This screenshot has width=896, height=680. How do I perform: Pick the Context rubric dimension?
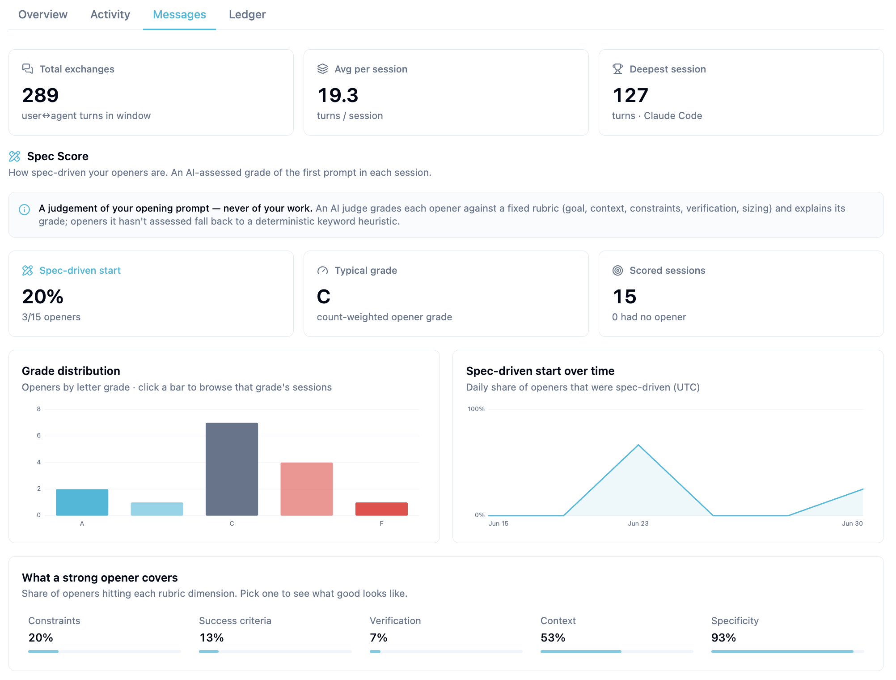tap(617, 634)
